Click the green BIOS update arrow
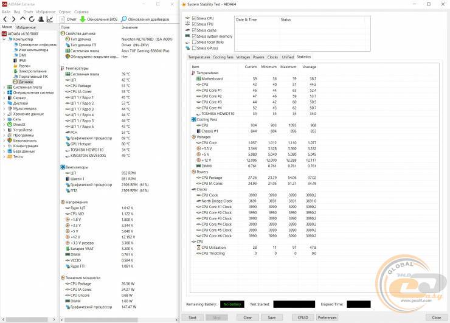 pyautogui.click(x=83, y=19)
